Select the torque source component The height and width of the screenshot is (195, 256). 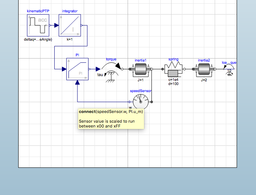tap(111, 72)
